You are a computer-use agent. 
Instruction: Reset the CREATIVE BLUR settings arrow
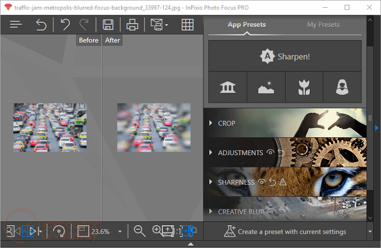282,211
